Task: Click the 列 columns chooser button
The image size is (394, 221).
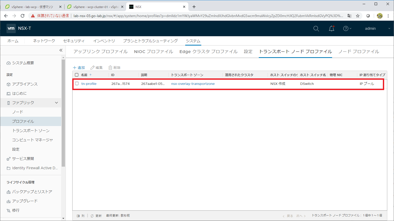Action: [x=81, y=216]
